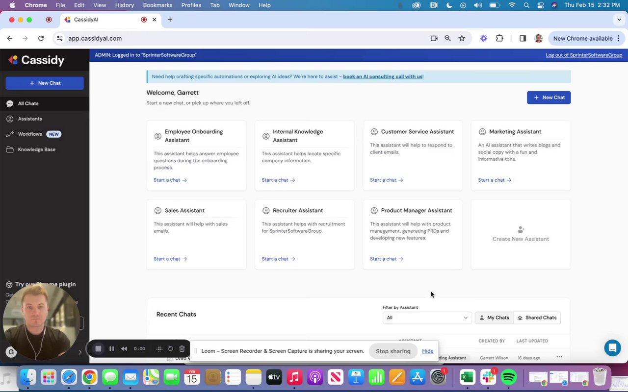
Task: Open the Profiles menu
Action: pyautogui.click(x=191, y=5)
